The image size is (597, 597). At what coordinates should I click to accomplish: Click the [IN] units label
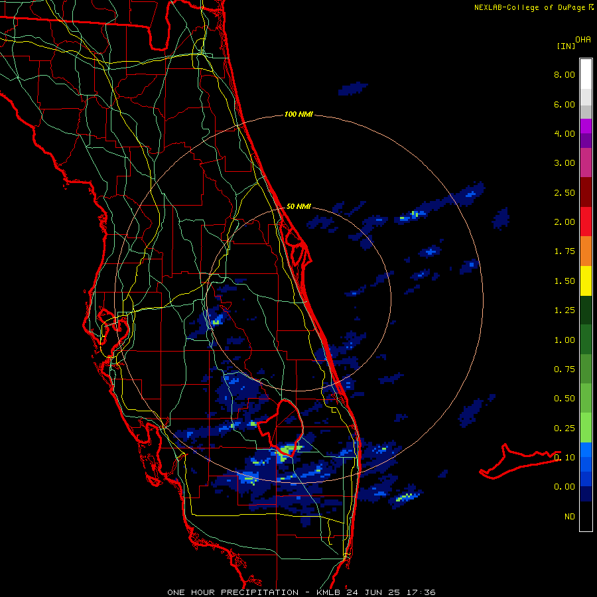click(x=566, y=46)
